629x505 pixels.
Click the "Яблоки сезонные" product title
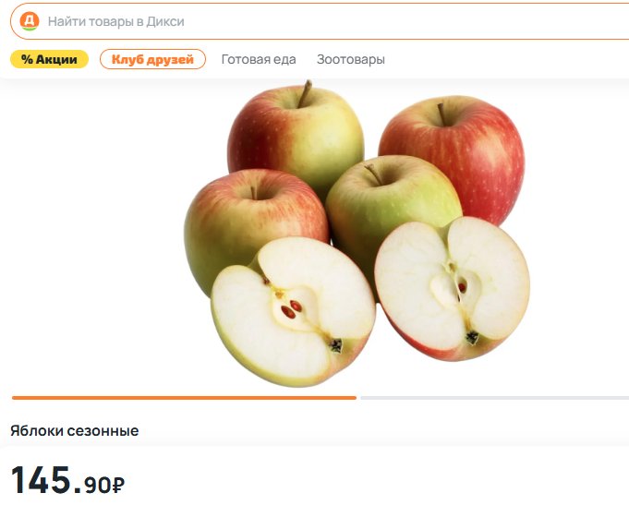point(75,431)
